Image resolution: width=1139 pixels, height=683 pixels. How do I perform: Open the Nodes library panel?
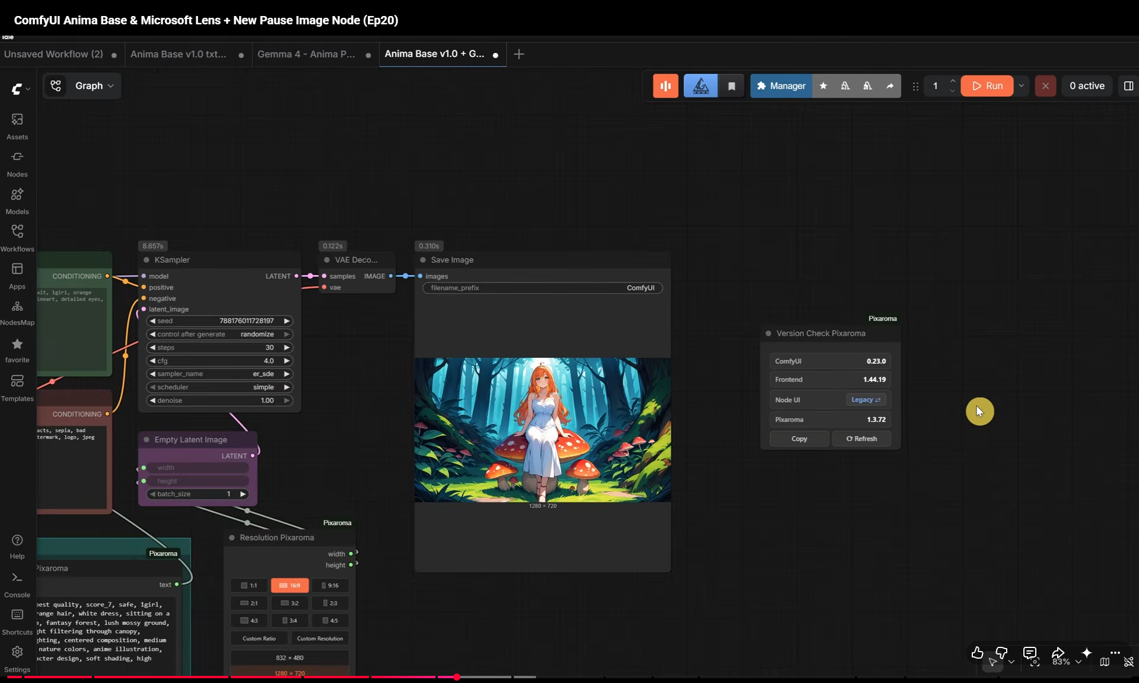click(17, 164)
